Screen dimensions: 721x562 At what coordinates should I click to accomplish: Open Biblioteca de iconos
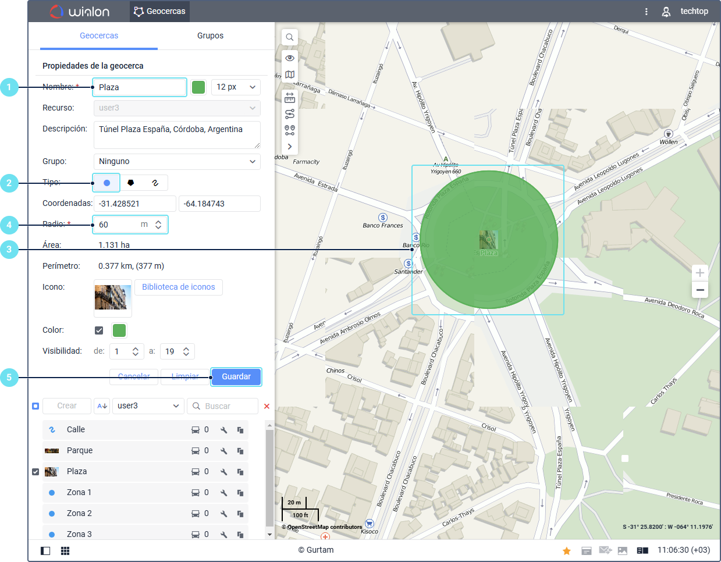tap(178, 287)
